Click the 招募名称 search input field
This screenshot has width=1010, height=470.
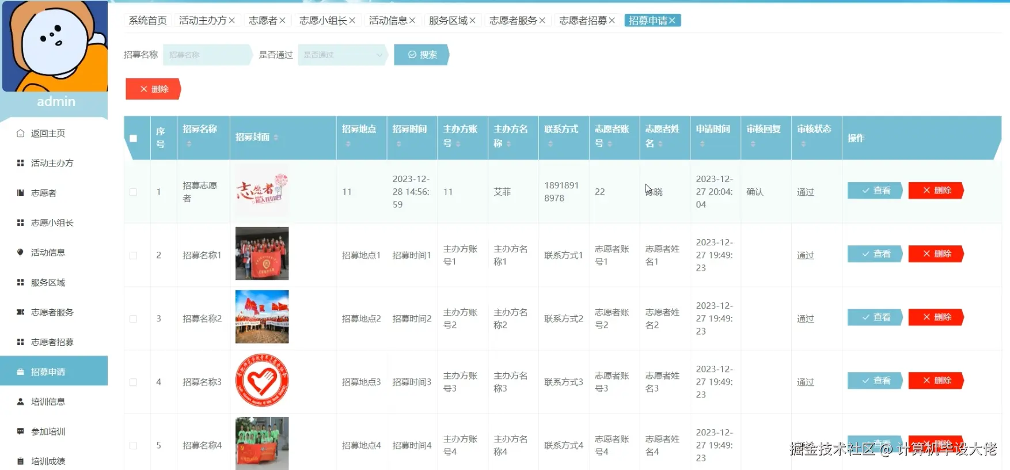[x=208, y=55]
